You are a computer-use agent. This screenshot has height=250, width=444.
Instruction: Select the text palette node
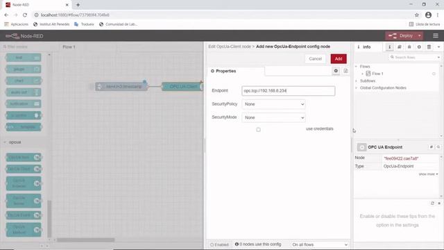pyautogui.click(x=24, y=58)
